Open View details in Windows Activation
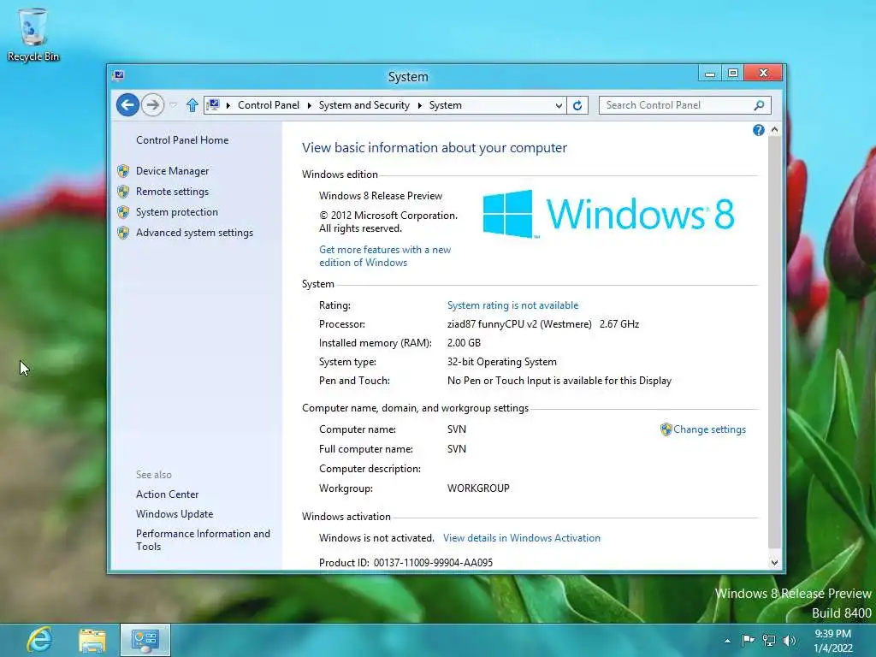Viewport: 876px width, 657px height. 522,538
